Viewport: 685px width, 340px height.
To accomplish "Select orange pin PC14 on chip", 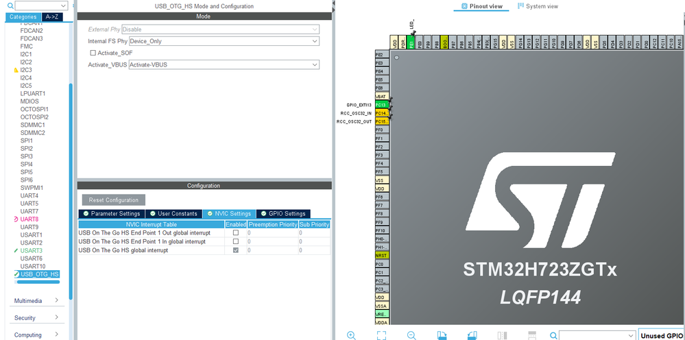I will coord(381,113).
